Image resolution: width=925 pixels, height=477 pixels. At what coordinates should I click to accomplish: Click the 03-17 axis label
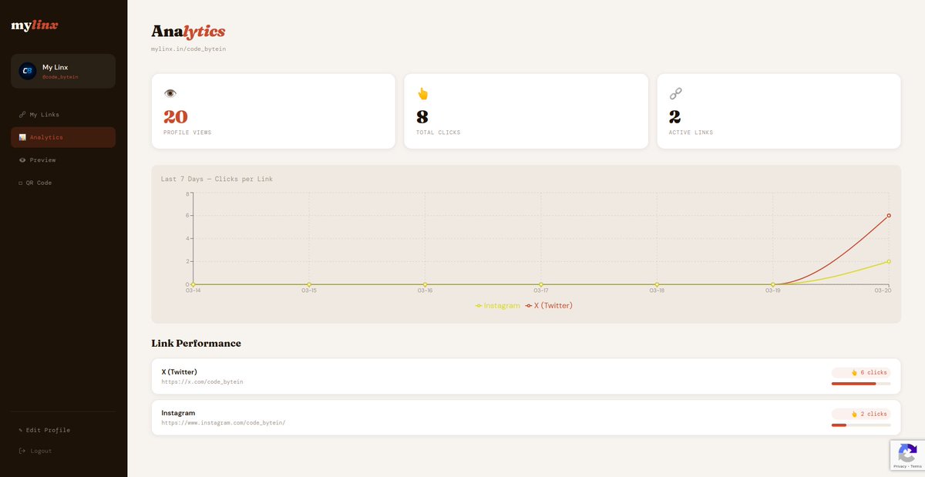(540, 291)
